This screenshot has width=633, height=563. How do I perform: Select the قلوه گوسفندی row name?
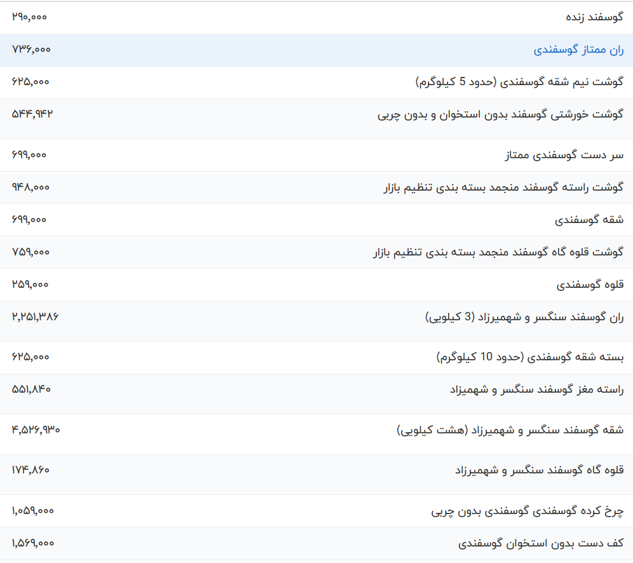[x=590, y=285]
